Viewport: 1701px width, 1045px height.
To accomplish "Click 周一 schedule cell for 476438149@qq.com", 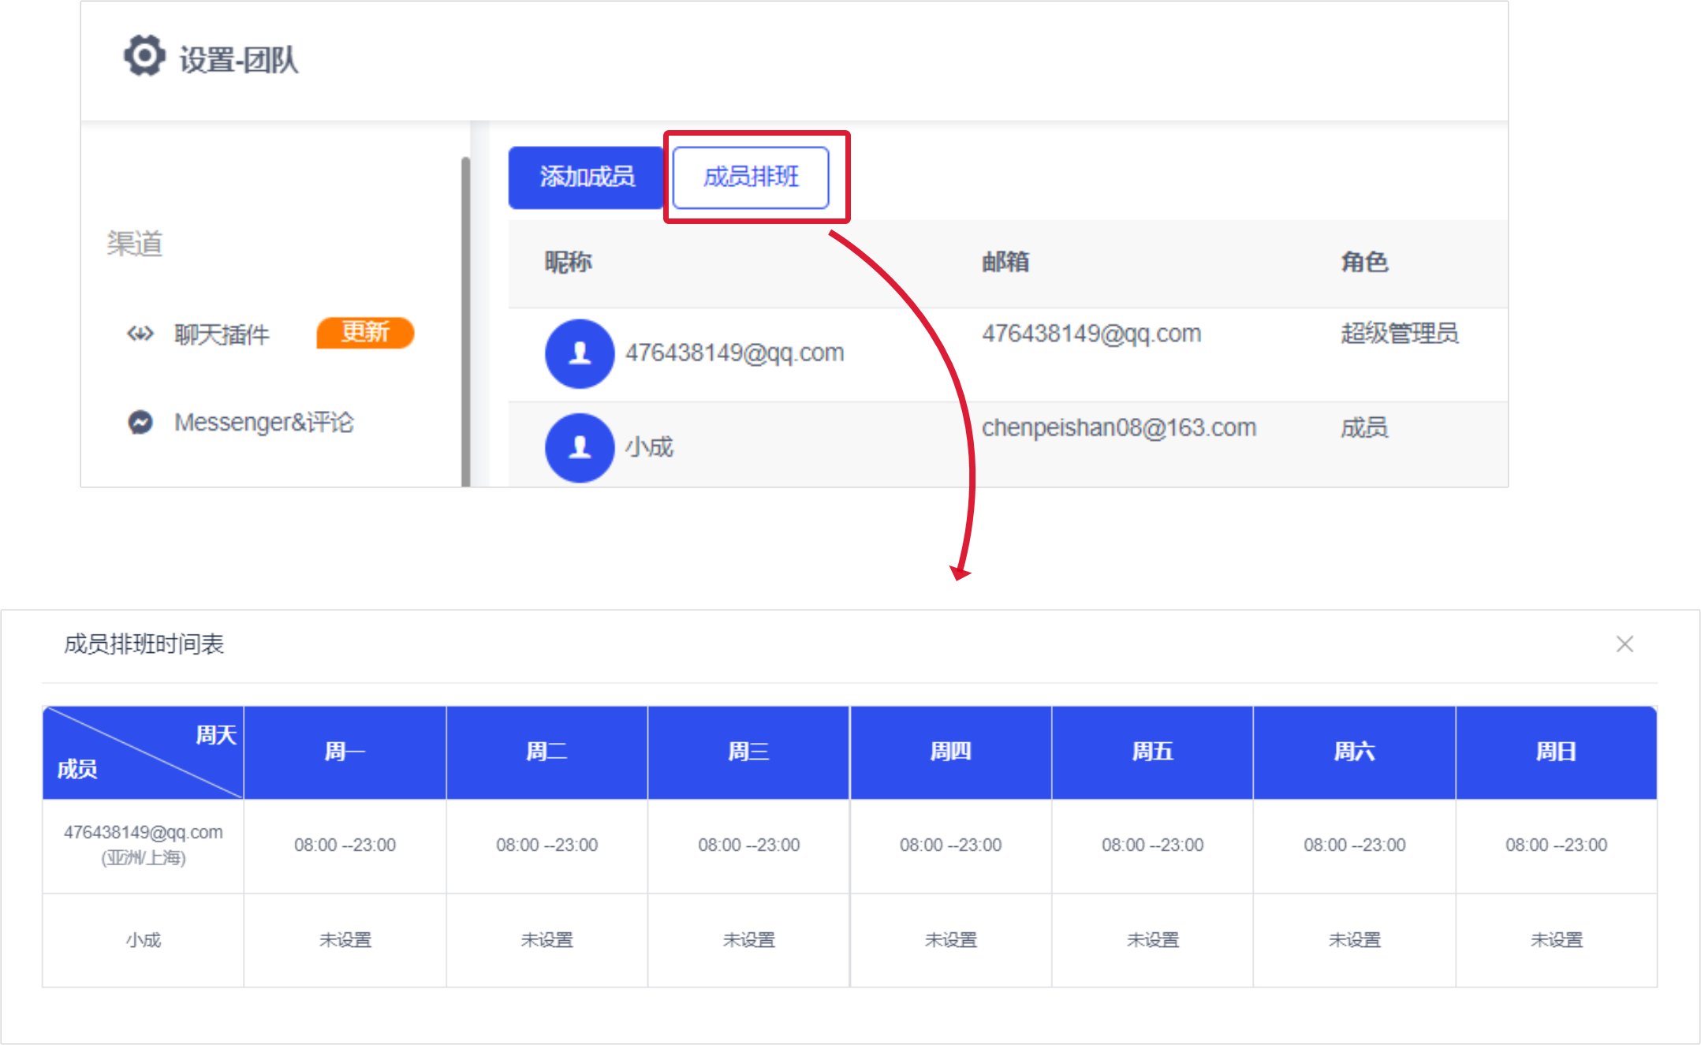I will [345, 845].
